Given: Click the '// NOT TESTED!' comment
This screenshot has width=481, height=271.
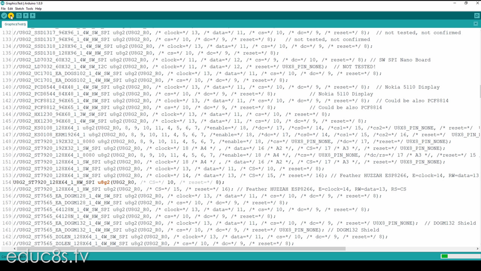Looking at the screenshot, I should click(x=354, y=67).
